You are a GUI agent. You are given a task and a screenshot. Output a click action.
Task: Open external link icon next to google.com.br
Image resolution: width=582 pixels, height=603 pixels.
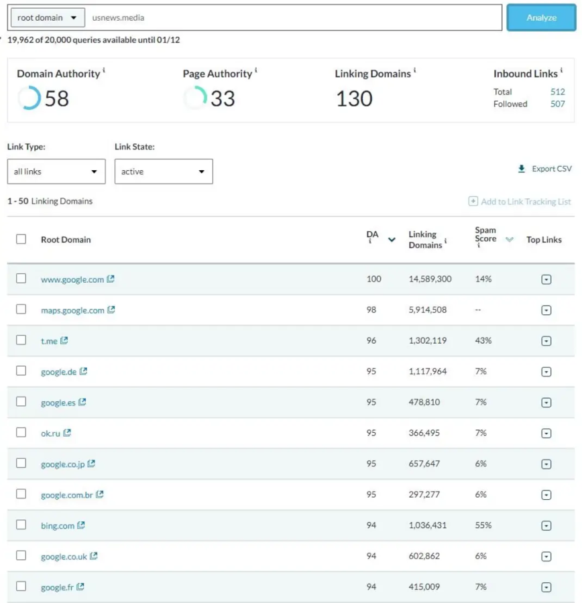(99, 494)
